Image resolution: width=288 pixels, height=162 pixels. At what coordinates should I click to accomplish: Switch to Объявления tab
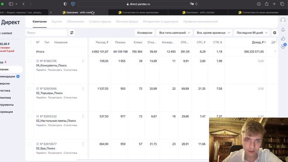pyautogui.click(x=76, y=22)
